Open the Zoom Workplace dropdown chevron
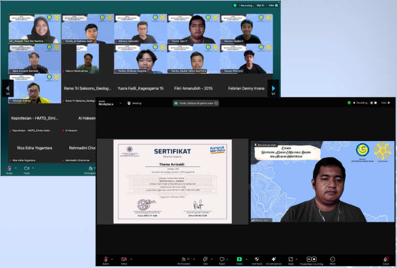397x268 pixels. [x=121, y=103]
